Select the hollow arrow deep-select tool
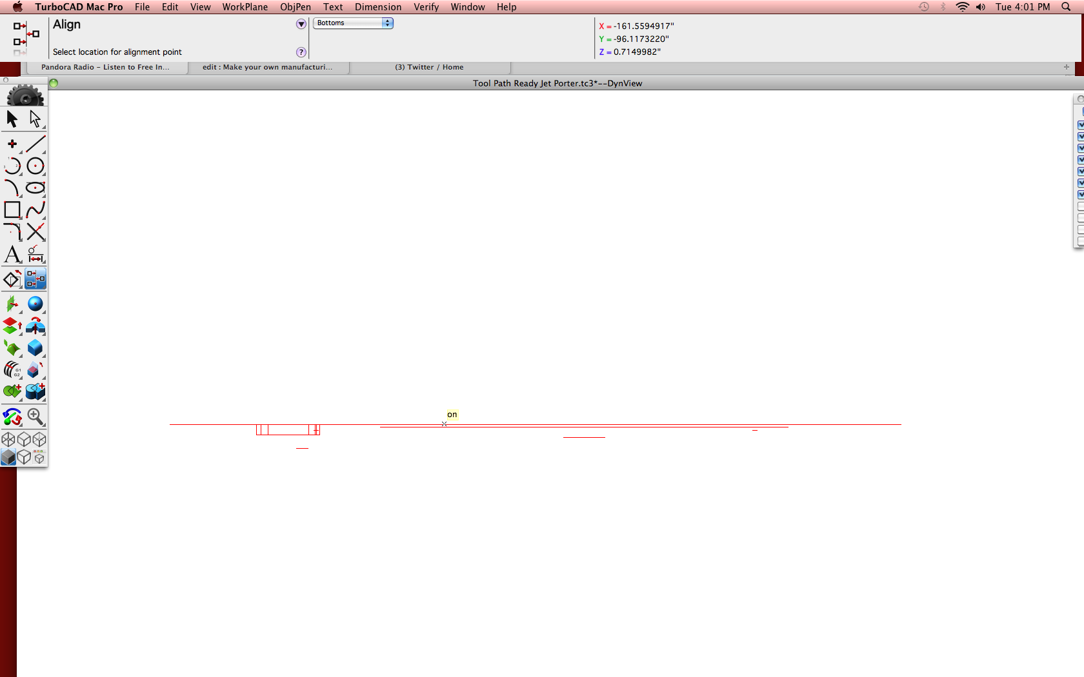The height and width of the screenshot is (677, 1084). click(x=35, y=119)
